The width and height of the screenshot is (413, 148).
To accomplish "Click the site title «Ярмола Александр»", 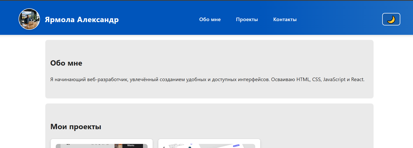I will tap(82, 19).
